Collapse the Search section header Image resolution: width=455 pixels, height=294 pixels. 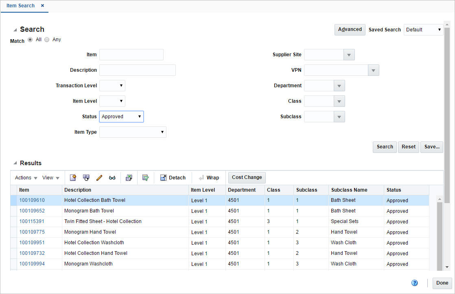15,29
